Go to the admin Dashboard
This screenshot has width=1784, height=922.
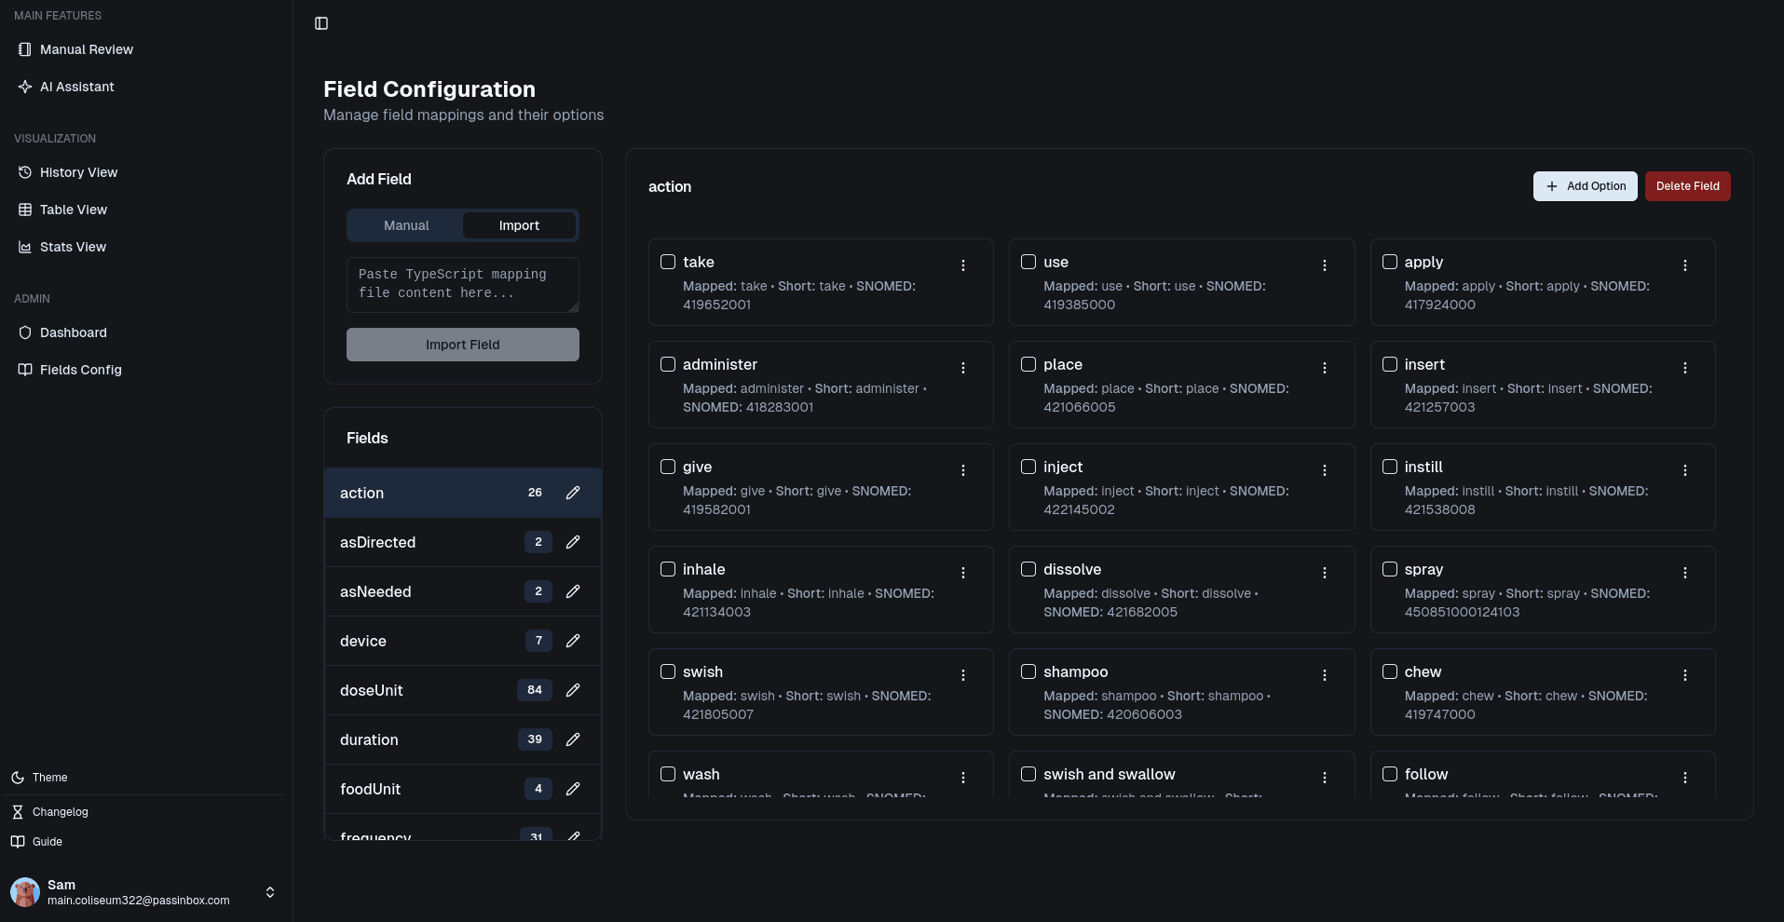point(74,332)
